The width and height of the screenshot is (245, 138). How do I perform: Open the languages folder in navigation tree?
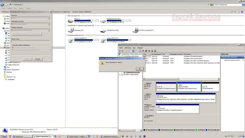point(11,79)
